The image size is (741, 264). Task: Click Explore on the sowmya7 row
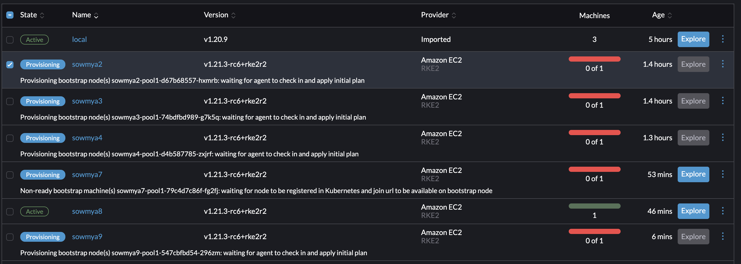coord(693,174)
